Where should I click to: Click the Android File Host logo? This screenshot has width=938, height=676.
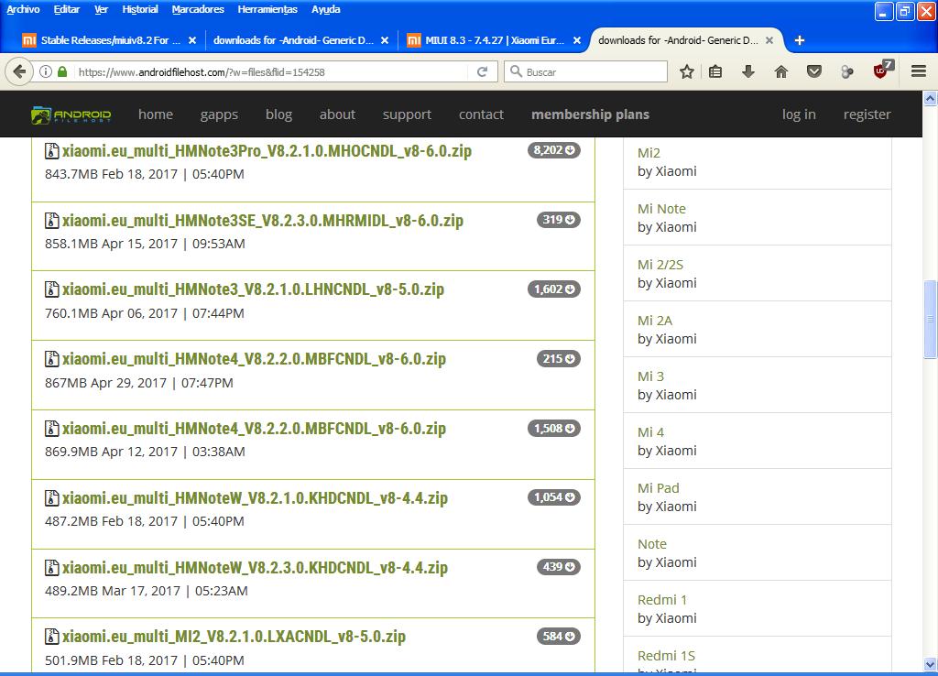coord(71,114)
